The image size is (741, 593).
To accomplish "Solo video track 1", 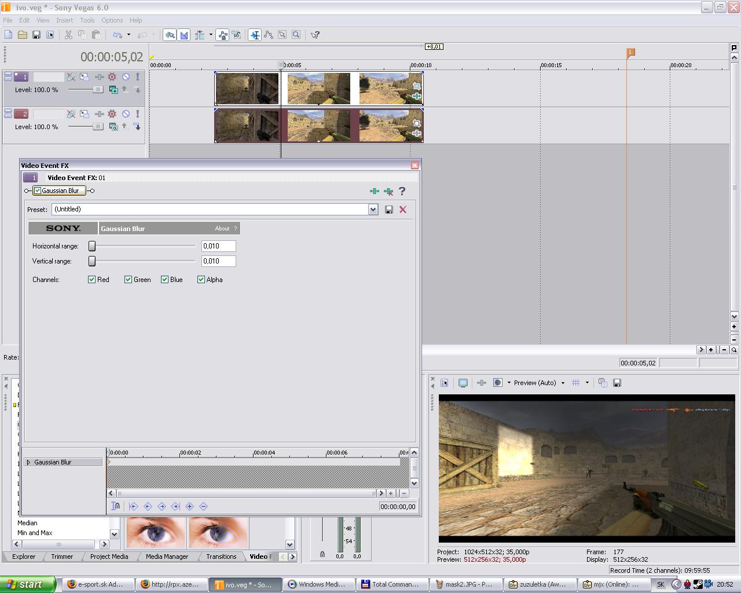I will [138, 76].
